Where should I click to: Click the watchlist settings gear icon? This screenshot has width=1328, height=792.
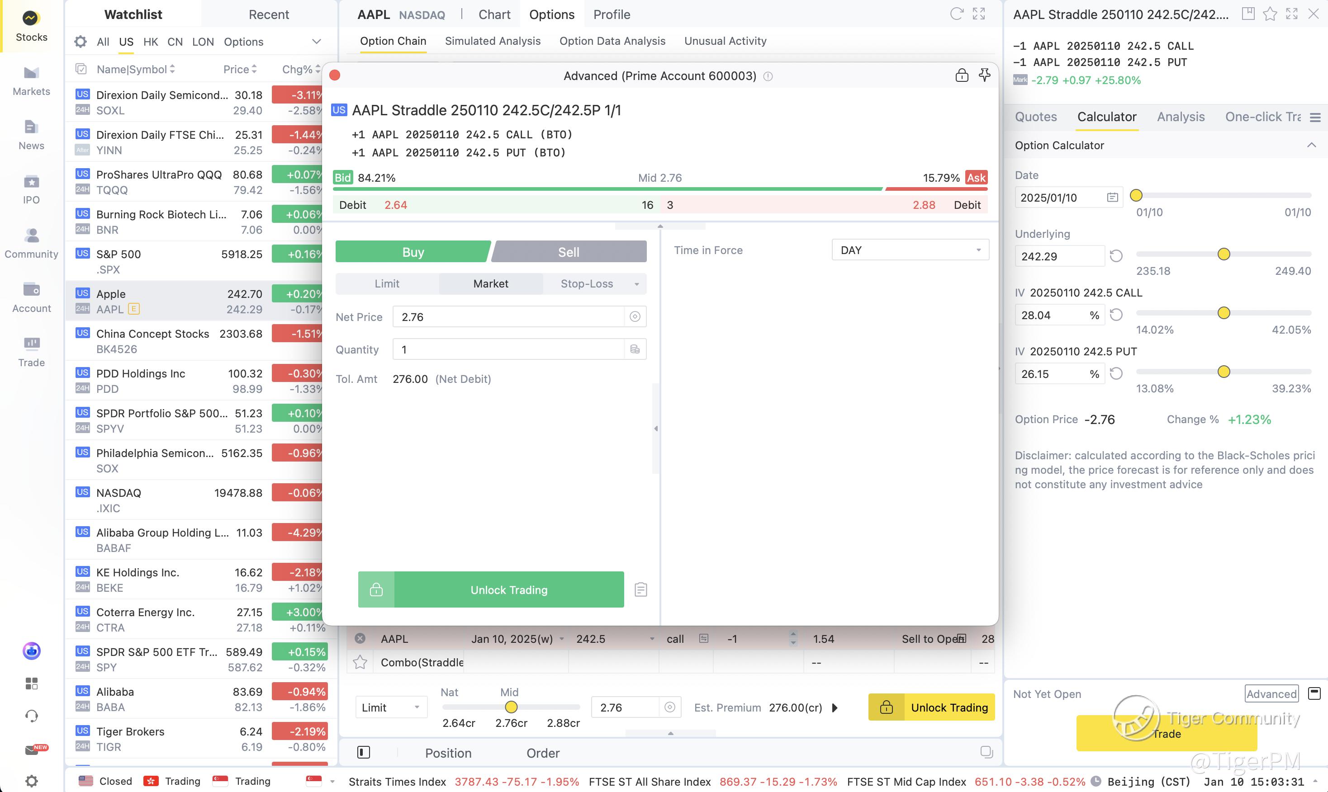coord(80,42)
